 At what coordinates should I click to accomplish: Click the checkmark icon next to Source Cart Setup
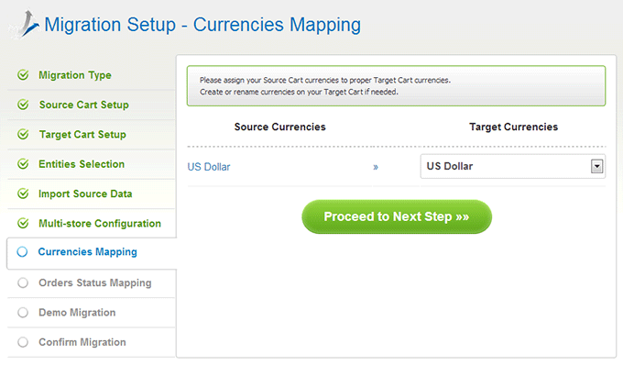point(23,105)
